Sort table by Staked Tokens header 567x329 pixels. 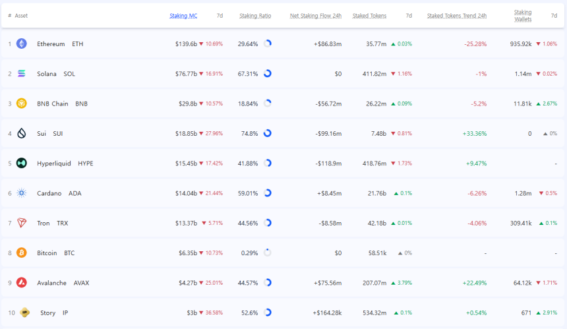[369, 15]
